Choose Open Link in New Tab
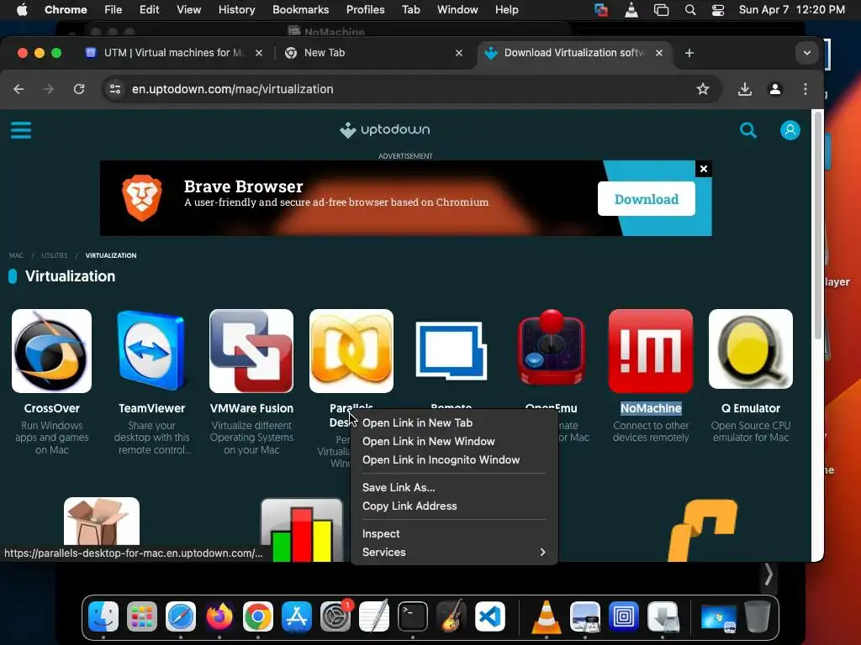The width and height of the screenshot is (861, 645). pyautogui.click(x=453, y=423)
